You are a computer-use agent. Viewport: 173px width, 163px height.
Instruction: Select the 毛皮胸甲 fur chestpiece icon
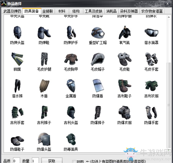(x=71, y=59)
